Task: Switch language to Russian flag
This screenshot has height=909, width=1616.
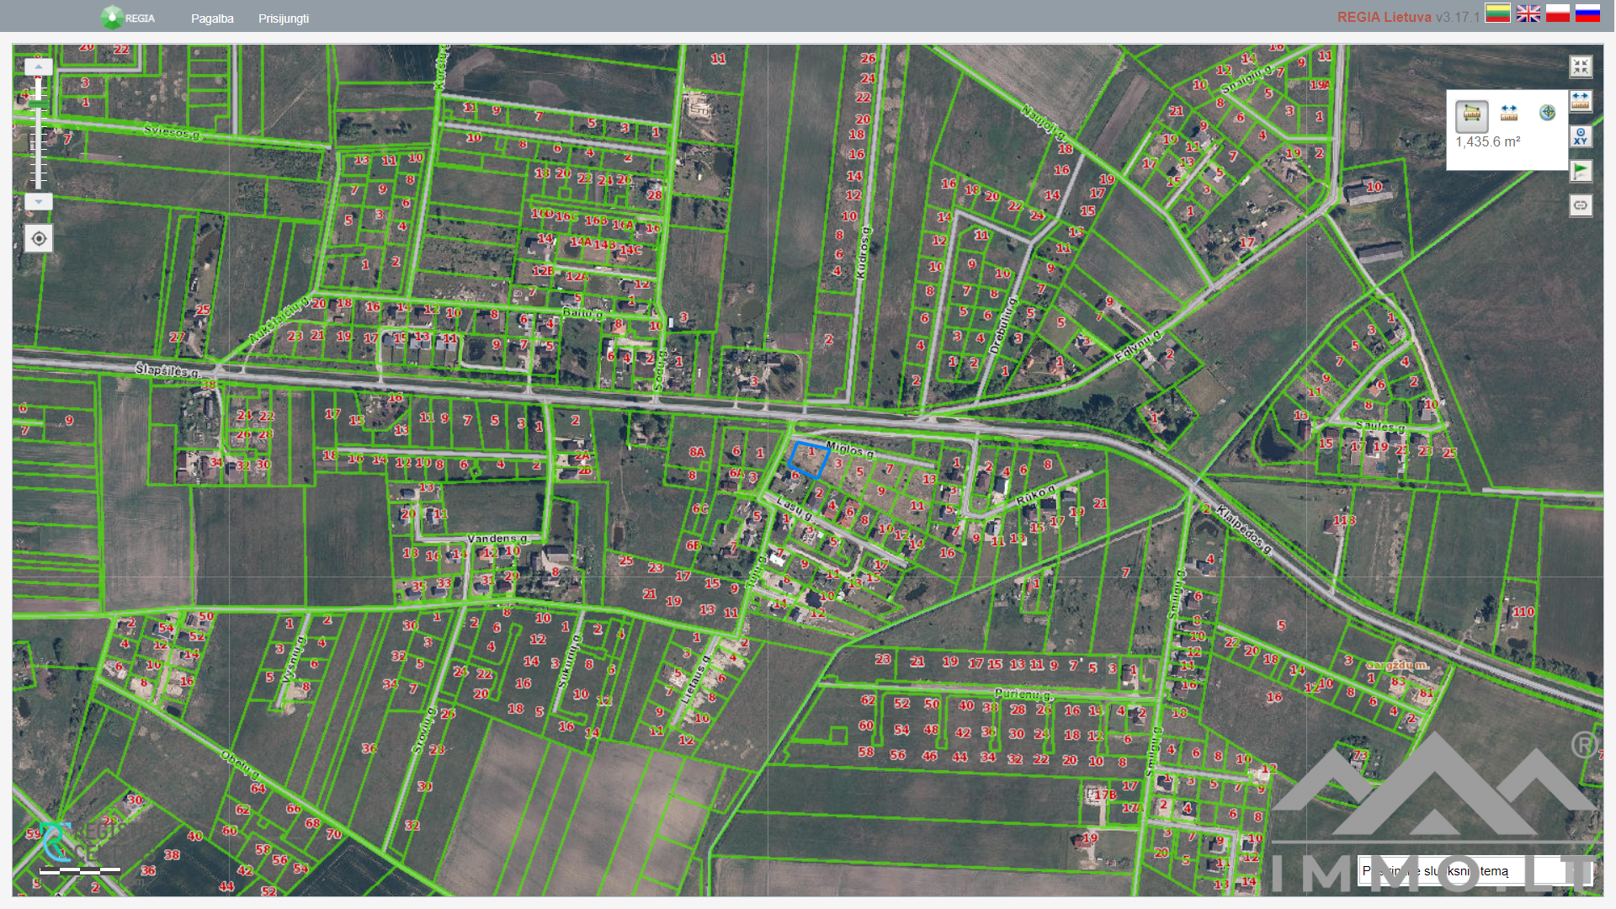Action: coord(1587,13)
